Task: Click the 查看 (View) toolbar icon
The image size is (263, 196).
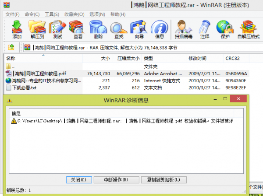Action: point(78,29)
